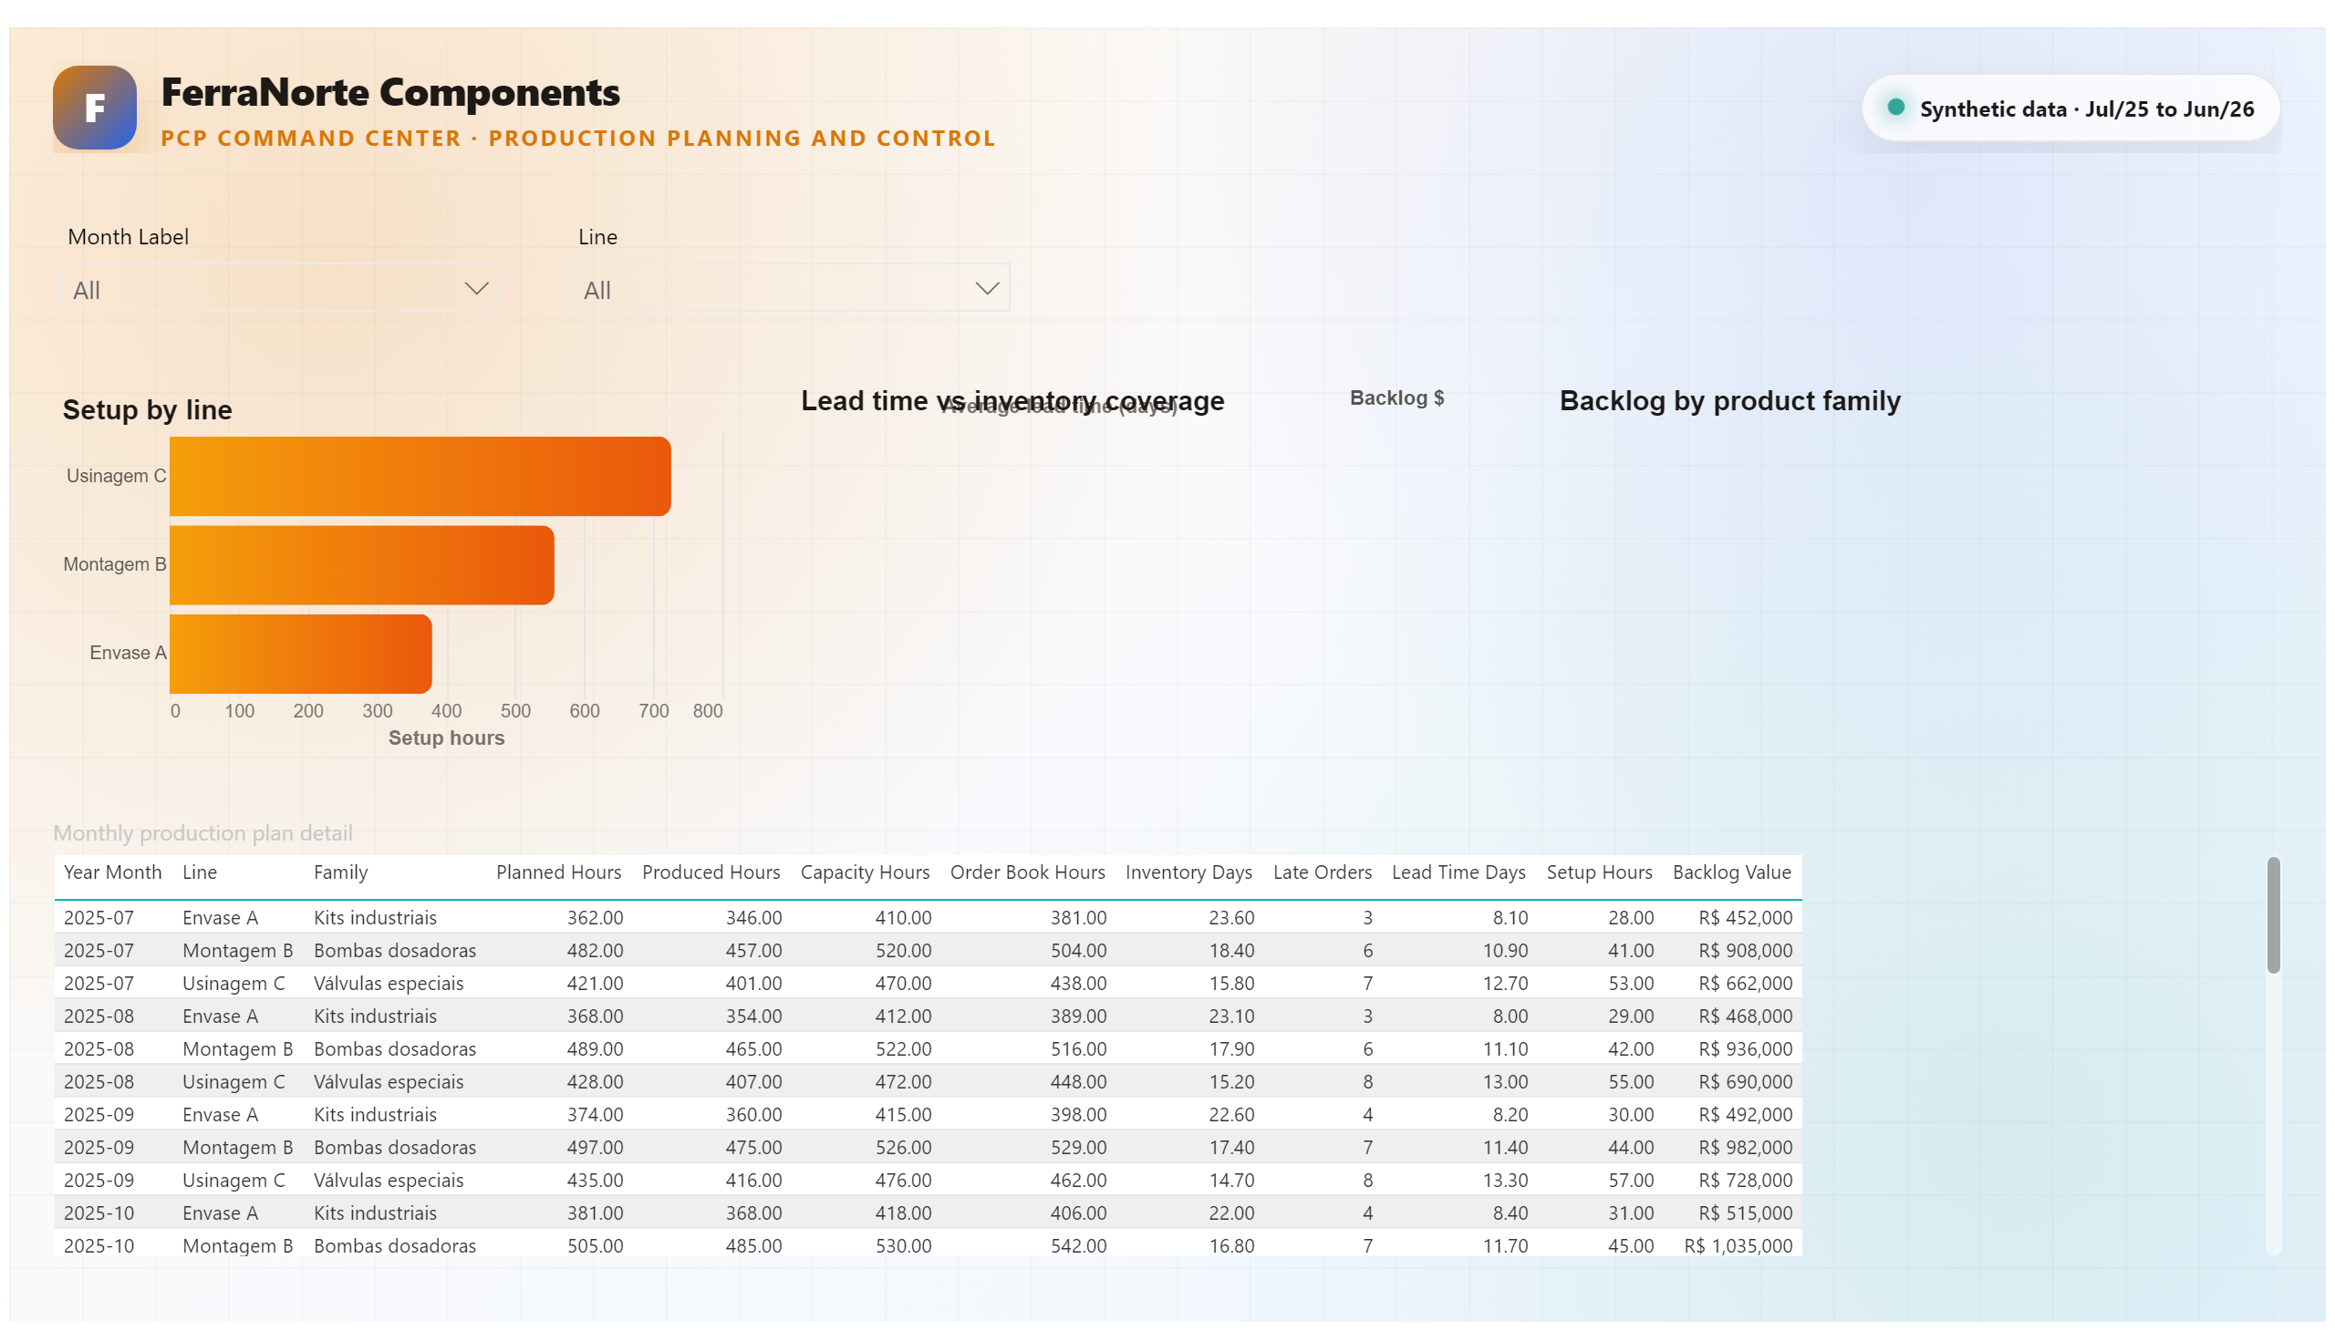Click the Month Label 'All' combo box

coord(281,289)
